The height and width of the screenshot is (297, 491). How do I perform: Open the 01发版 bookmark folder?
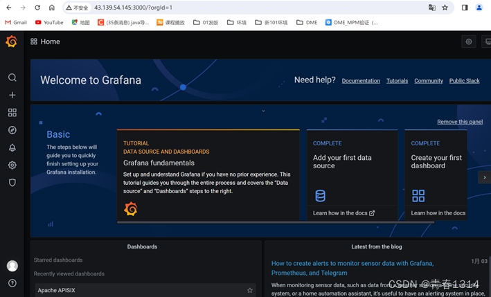206,23
